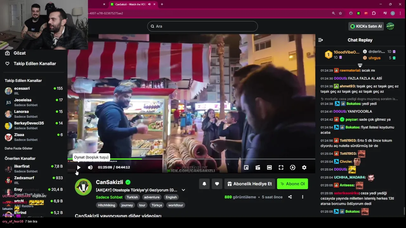Image resolution: width=406 pixels, height=228 pixels.
Task: Open 1GoodVibeO... top gifter entry
Action: click(343, 54)
